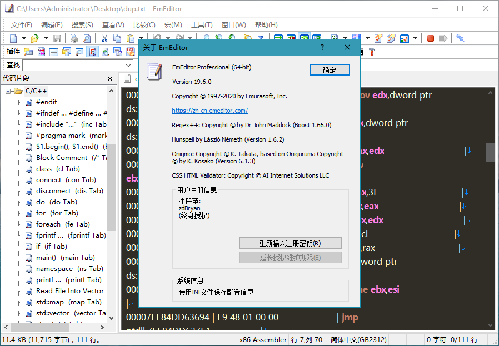Open the dropdown arrow next to New file
The image size is (499, 346).
[x=24, y=38]
